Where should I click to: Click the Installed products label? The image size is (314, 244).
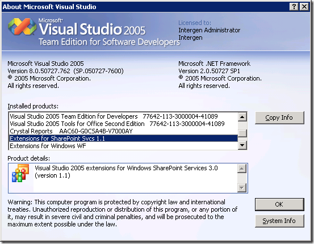(x=33, y=106)
